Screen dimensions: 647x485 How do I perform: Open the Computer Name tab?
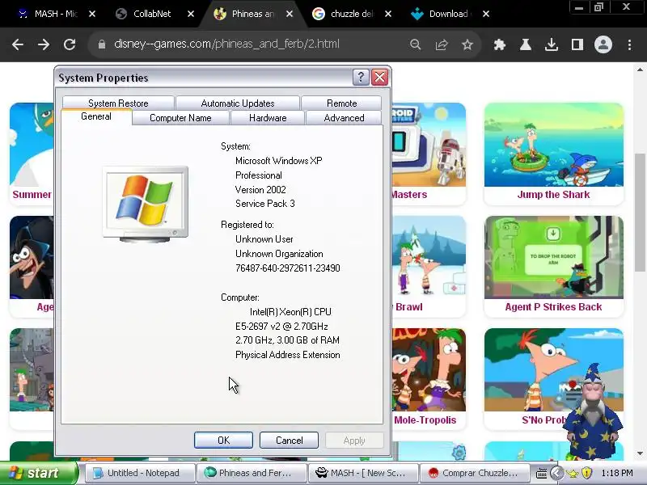click(180, 118)
